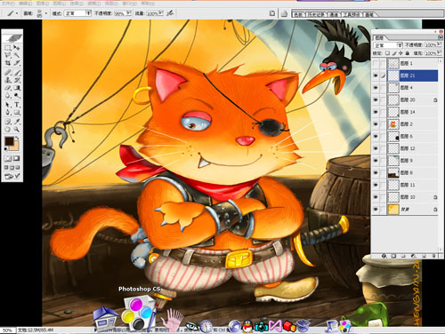The height and width of the screenshot is (334, 445).
Task: Pick the Clone Stamp tool
Action: 8,80
